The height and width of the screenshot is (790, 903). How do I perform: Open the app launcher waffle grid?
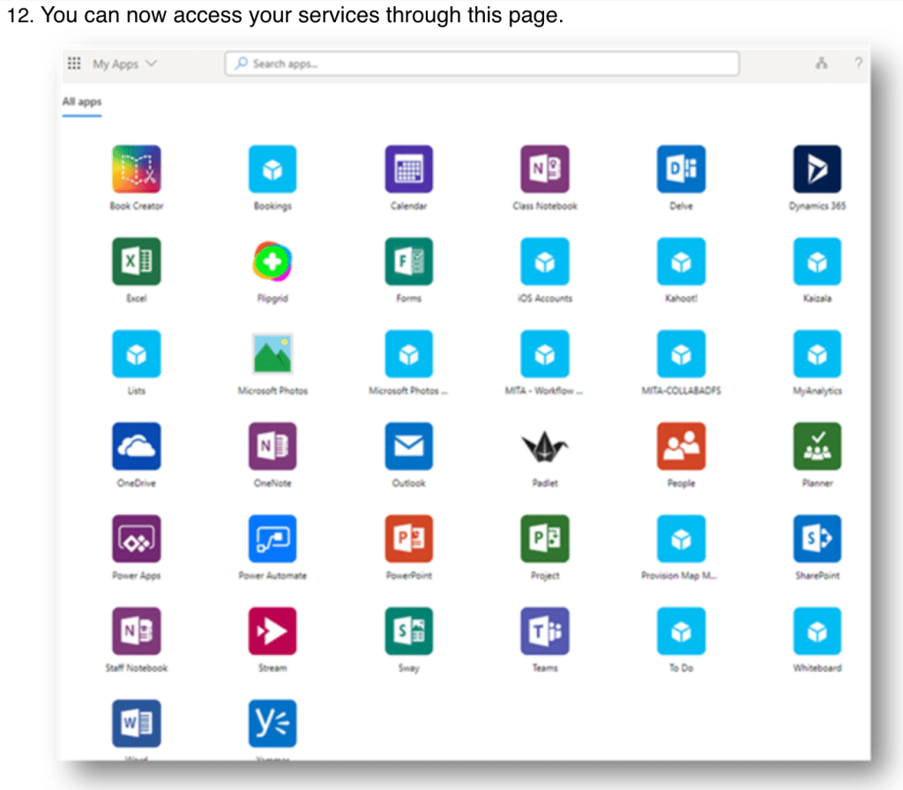click(74, 64)
